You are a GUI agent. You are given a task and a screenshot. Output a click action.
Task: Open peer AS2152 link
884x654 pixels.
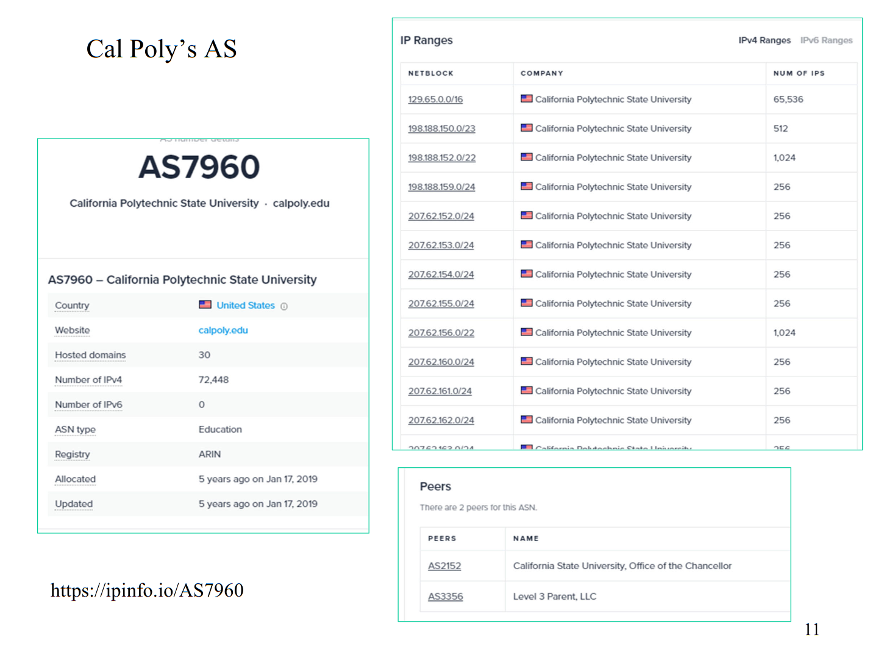click(x=444, y=566)
